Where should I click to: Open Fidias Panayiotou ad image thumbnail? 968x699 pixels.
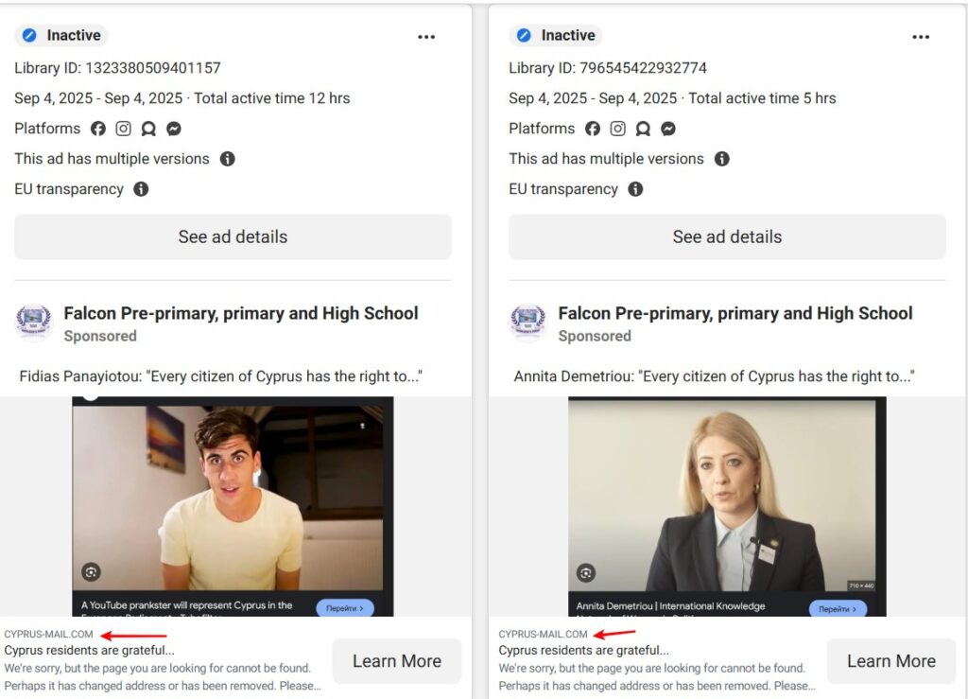point(233,506)
